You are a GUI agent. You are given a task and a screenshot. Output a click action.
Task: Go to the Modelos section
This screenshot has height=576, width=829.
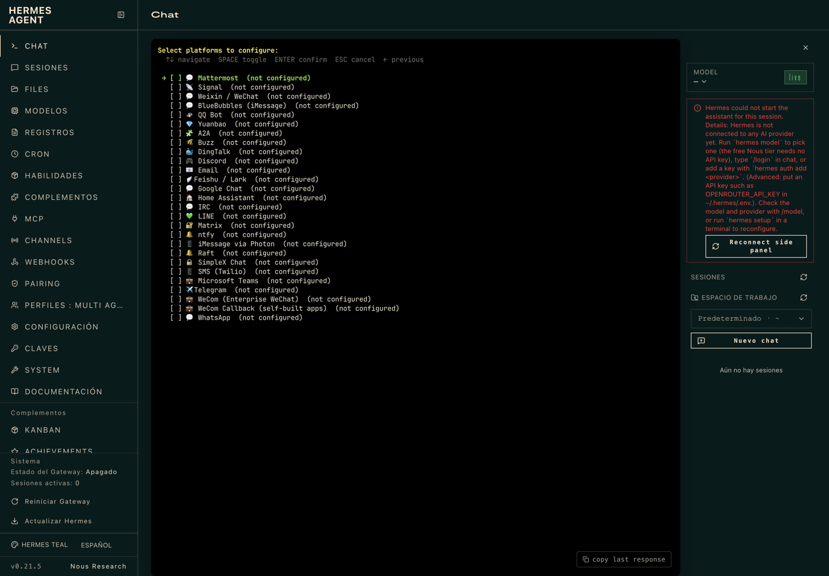(x=69, y=111)
